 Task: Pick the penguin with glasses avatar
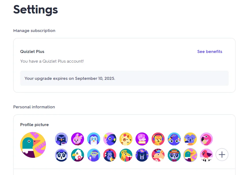[94, 139]
